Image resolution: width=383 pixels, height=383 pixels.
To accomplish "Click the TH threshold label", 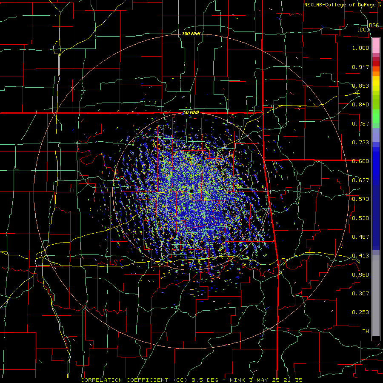I will pos(366,332).
